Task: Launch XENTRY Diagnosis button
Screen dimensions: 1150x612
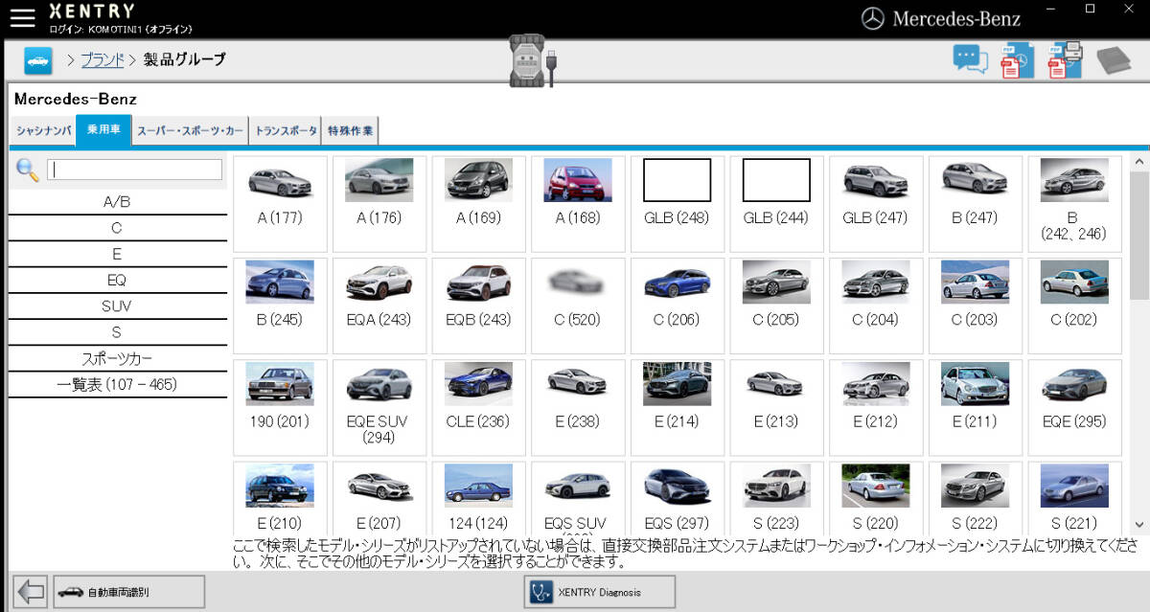Action: (x=599, y=592)
